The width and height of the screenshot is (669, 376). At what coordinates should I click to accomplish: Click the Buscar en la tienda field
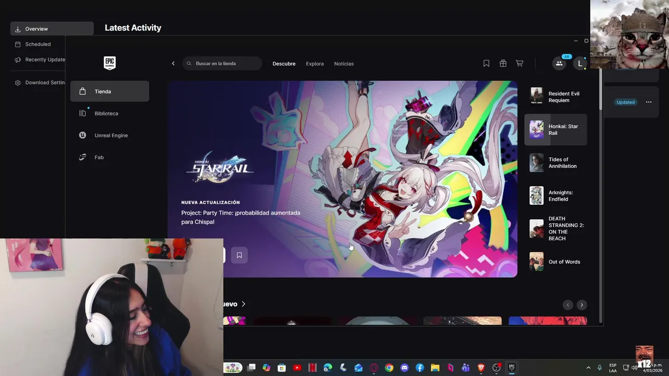pyautogui.click(x=222, y=64)
